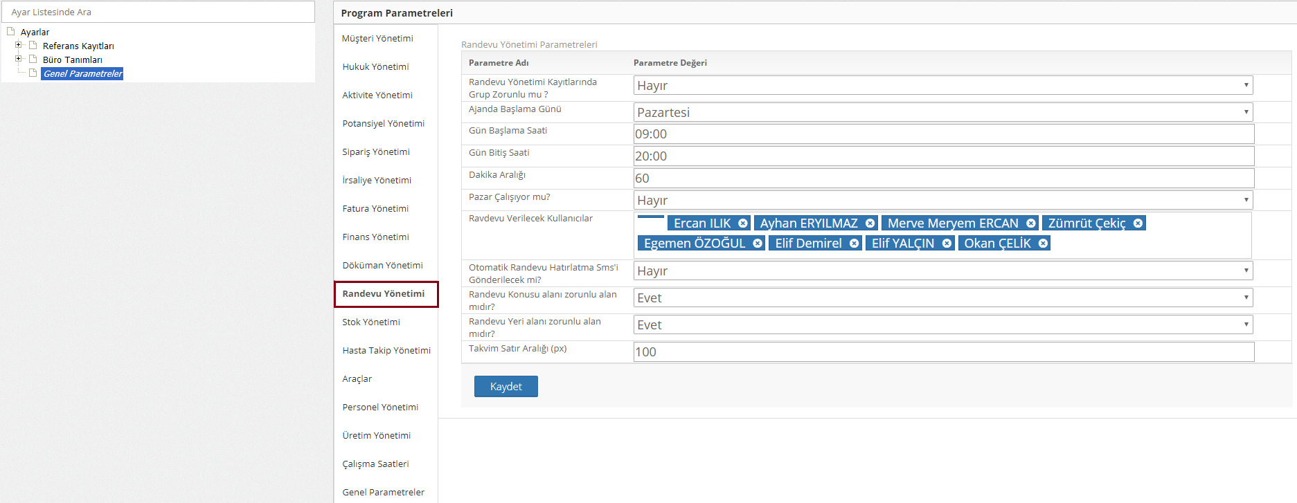The height and width of the screenshot is (503, 1297).
Task: Remove Ercan ILIK tag with x icon
Action: [742, 223]
